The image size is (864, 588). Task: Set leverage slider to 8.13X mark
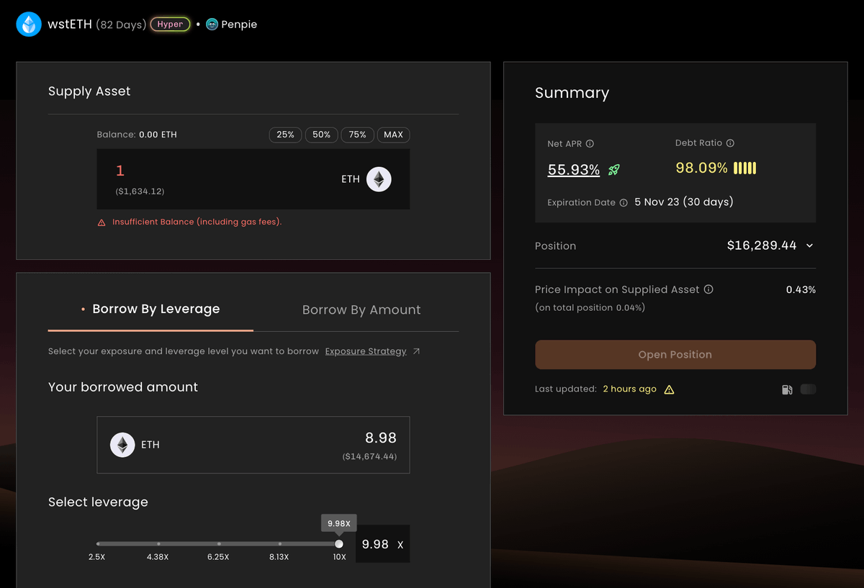[x=279, y=544]
